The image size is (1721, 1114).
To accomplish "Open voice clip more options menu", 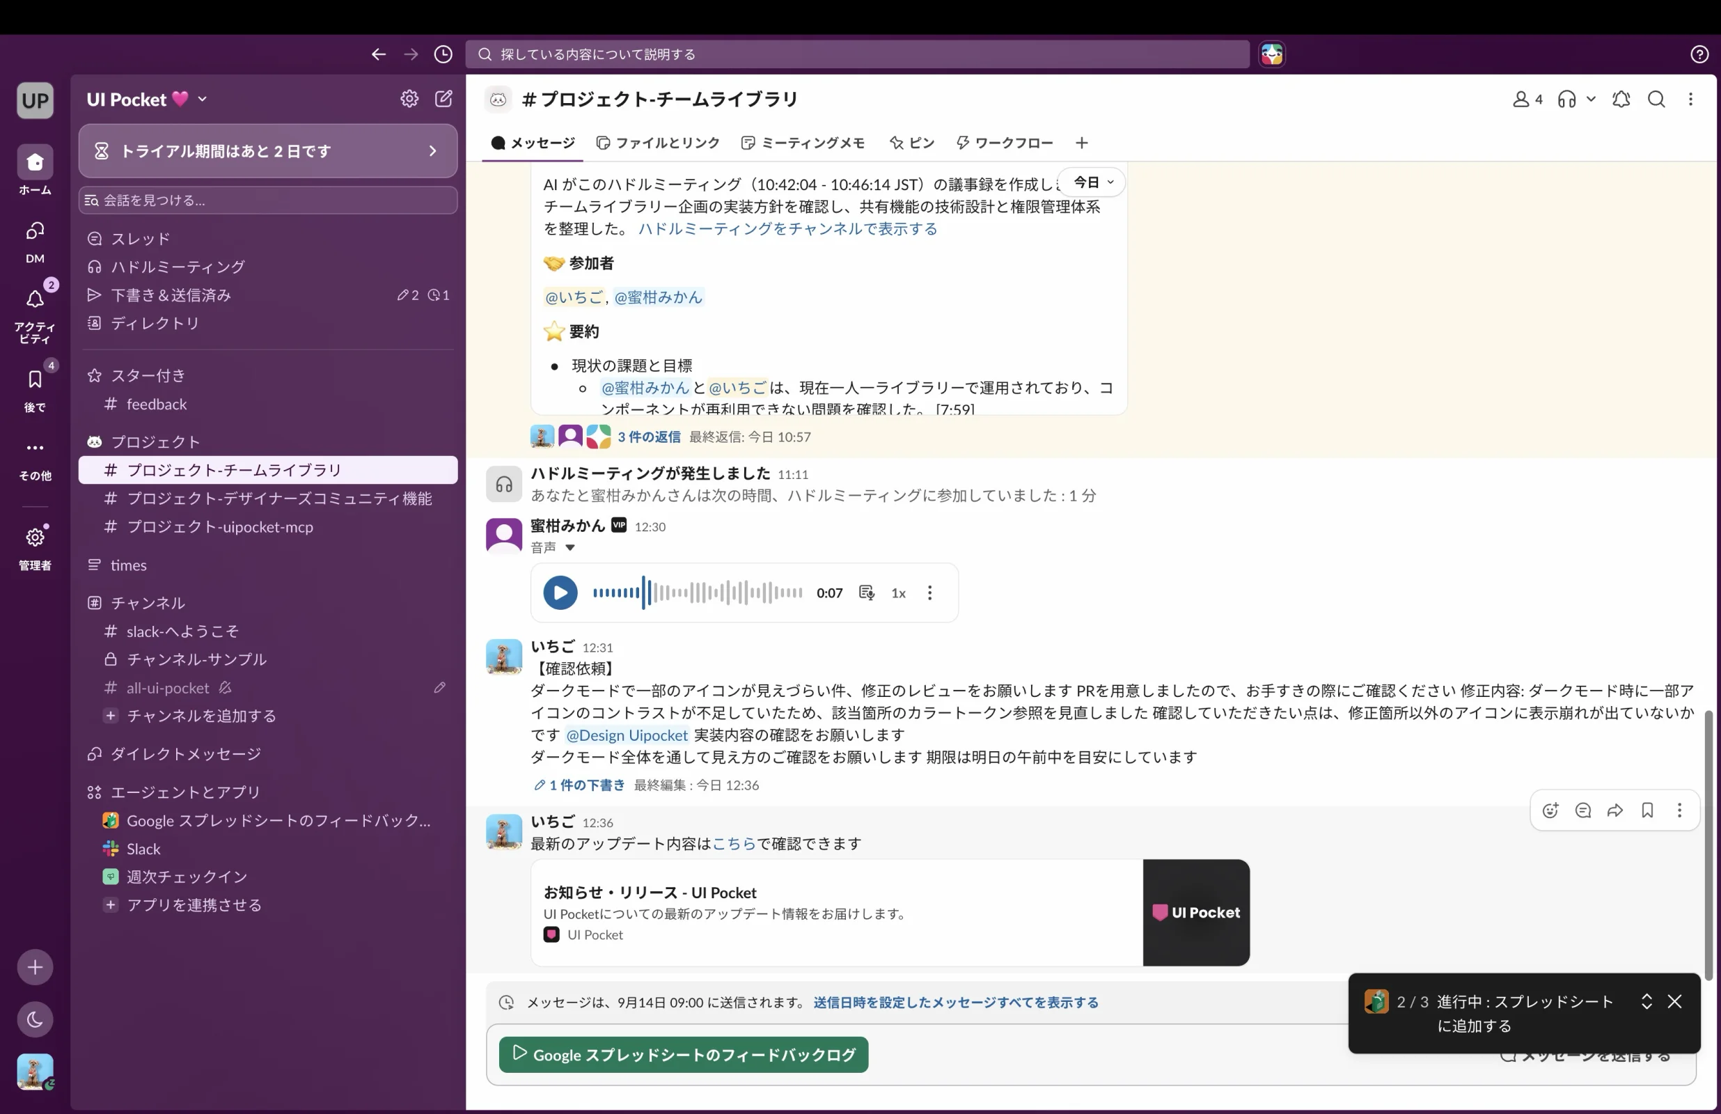I will (930, 593).
